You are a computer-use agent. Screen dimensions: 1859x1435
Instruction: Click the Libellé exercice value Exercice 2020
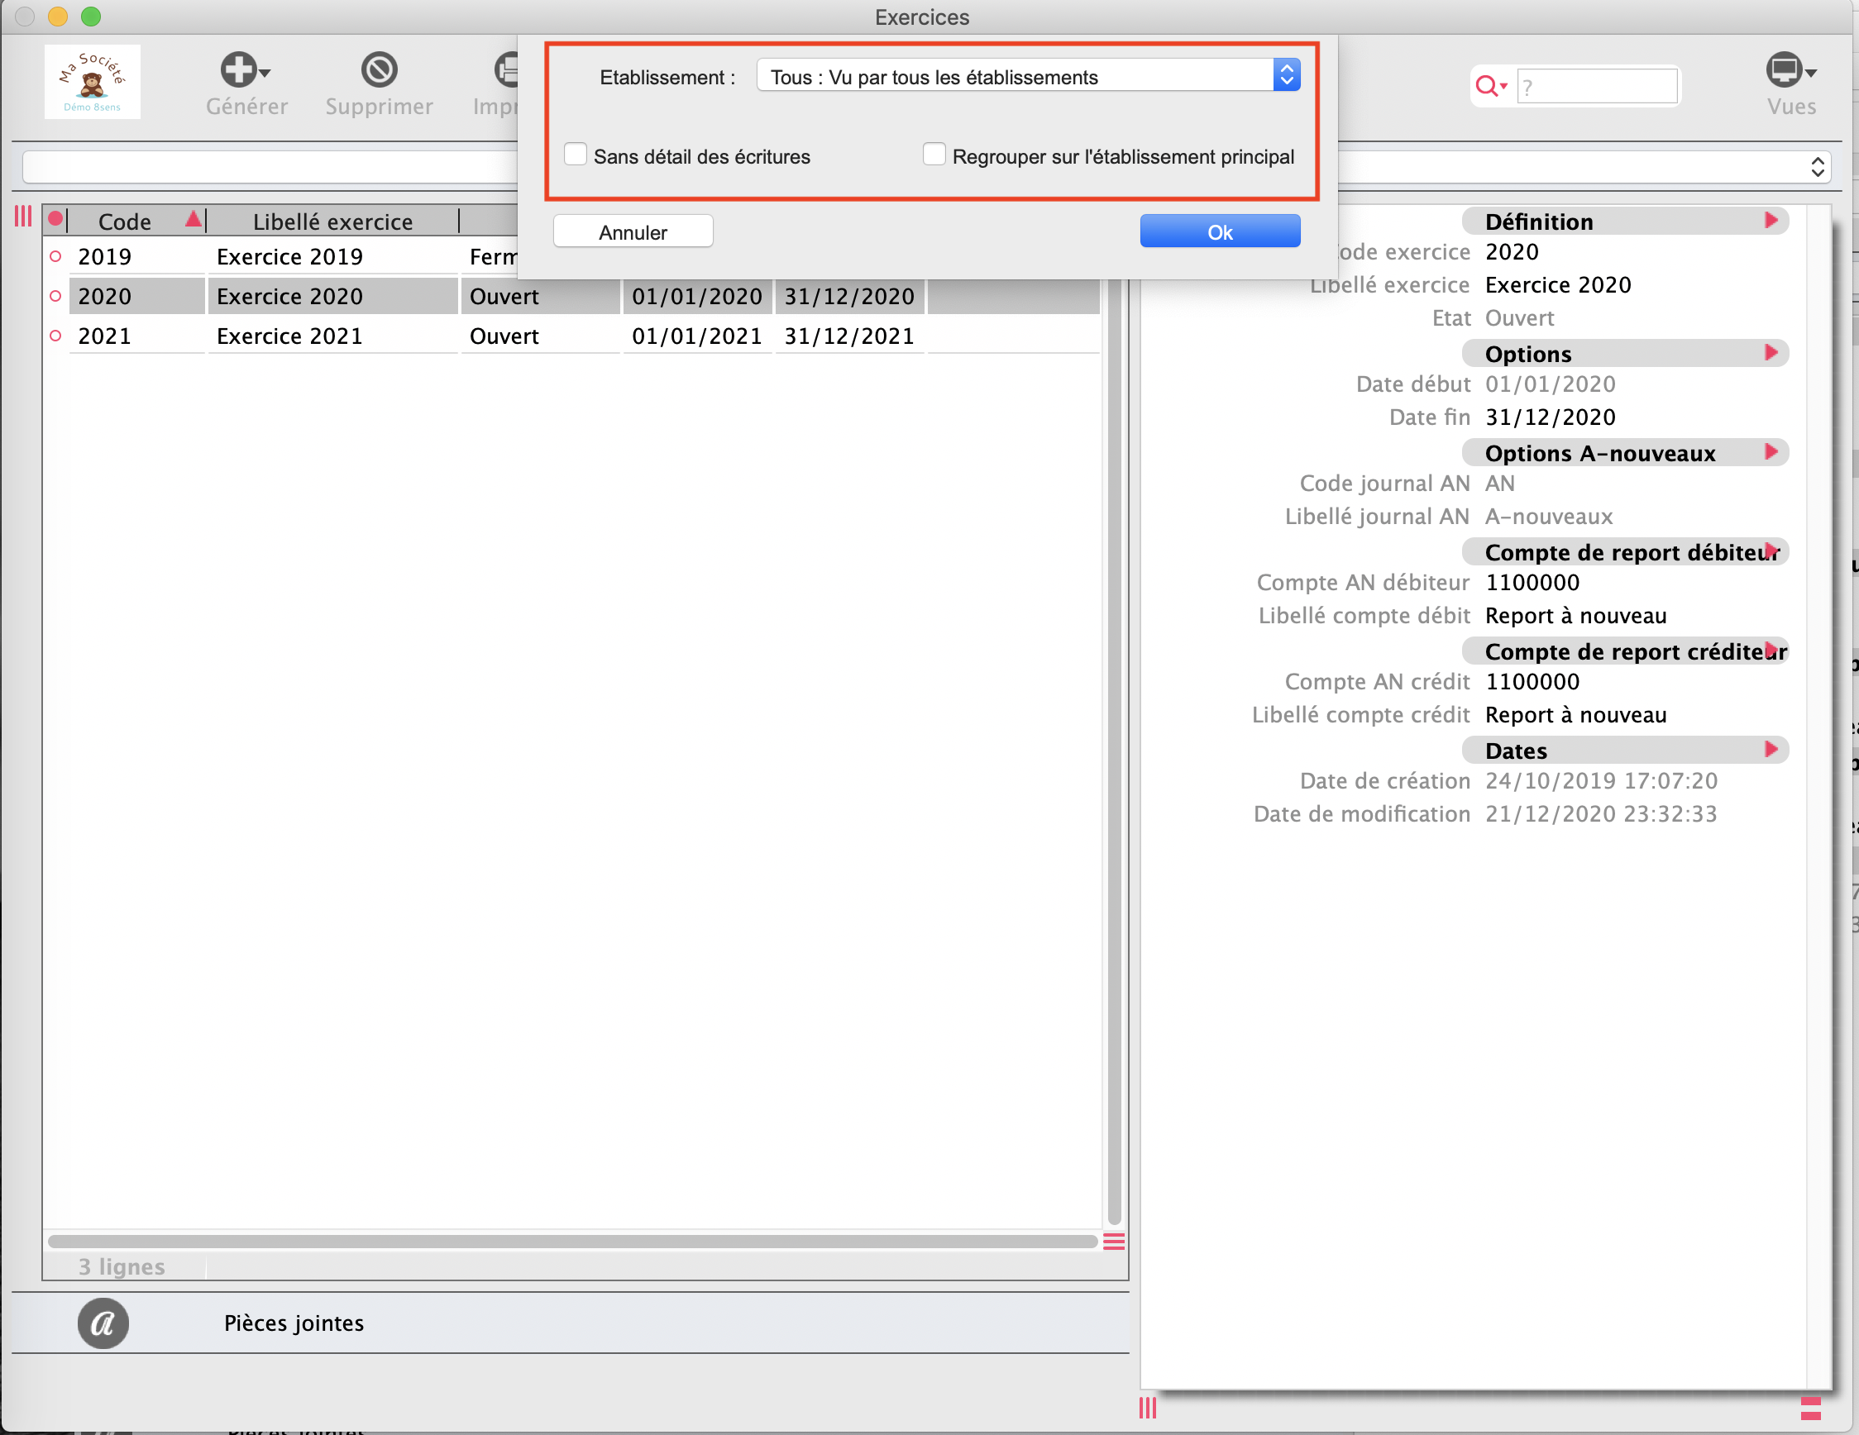coord(1558,284)
